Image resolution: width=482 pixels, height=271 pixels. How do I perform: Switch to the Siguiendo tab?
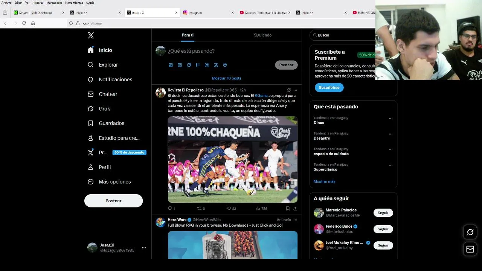click(x=262, y=35)
